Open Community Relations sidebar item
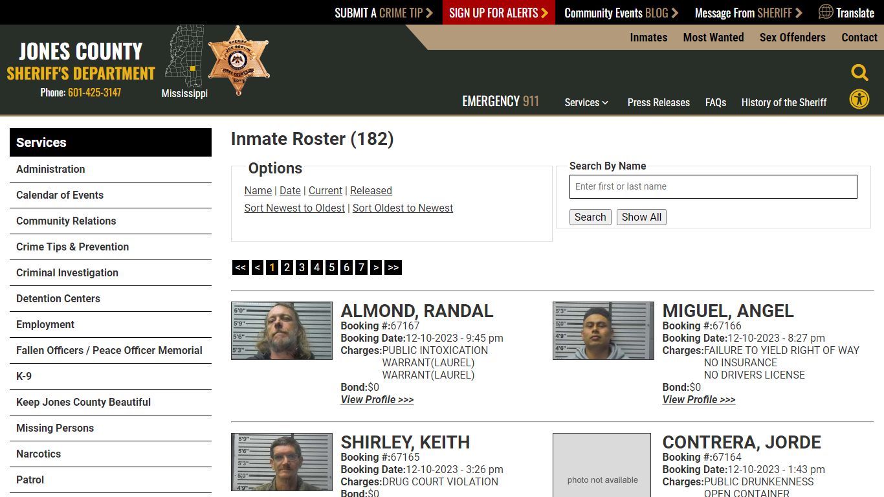 (111, 221)
